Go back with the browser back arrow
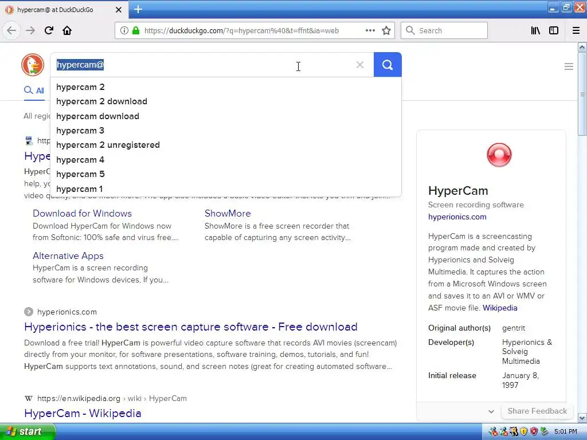This screenshot has width=587, height=440. click(11, 31)
